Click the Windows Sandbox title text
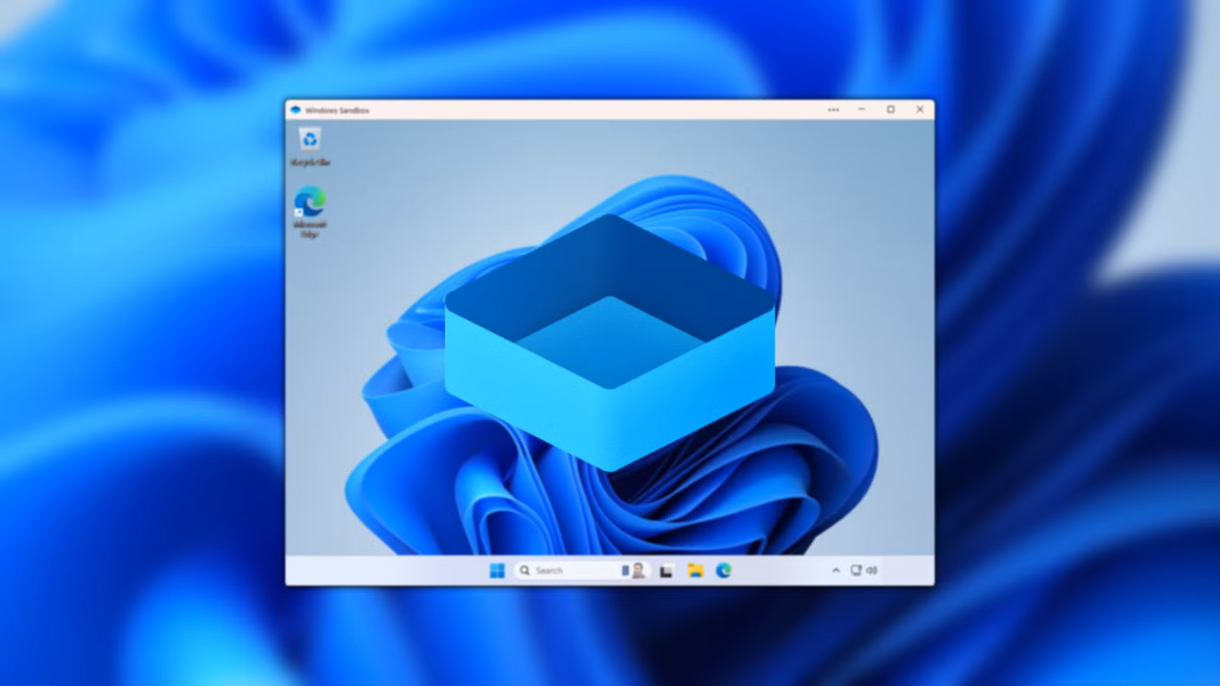Image resolution: width=1220 pixels, height=686 pixels. pos(337,111)
